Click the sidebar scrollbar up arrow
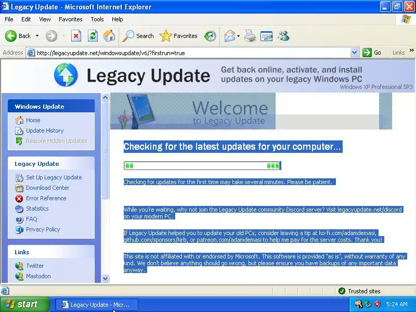This screenshot has width=416, height=312. click(106, 98)
